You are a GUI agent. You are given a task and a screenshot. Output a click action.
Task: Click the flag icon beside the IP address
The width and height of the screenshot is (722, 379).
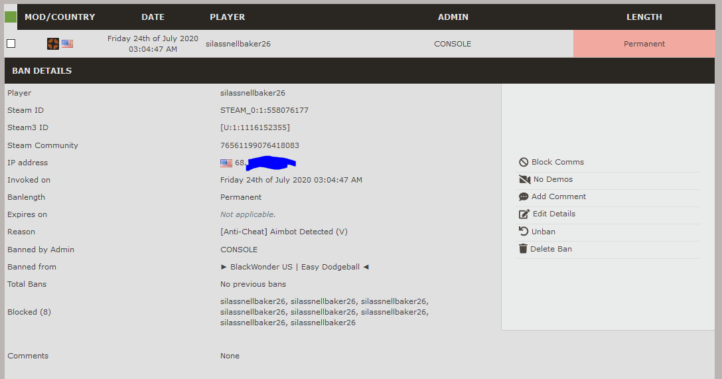point(226,163)
